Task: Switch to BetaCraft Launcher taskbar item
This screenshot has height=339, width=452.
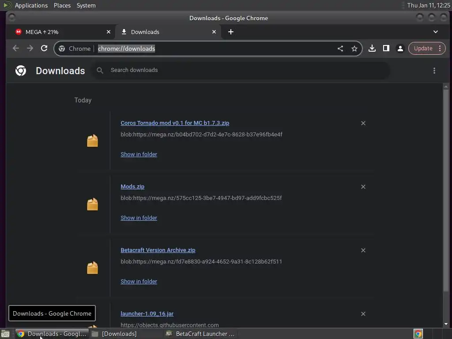Action: (x=201, y=334)
